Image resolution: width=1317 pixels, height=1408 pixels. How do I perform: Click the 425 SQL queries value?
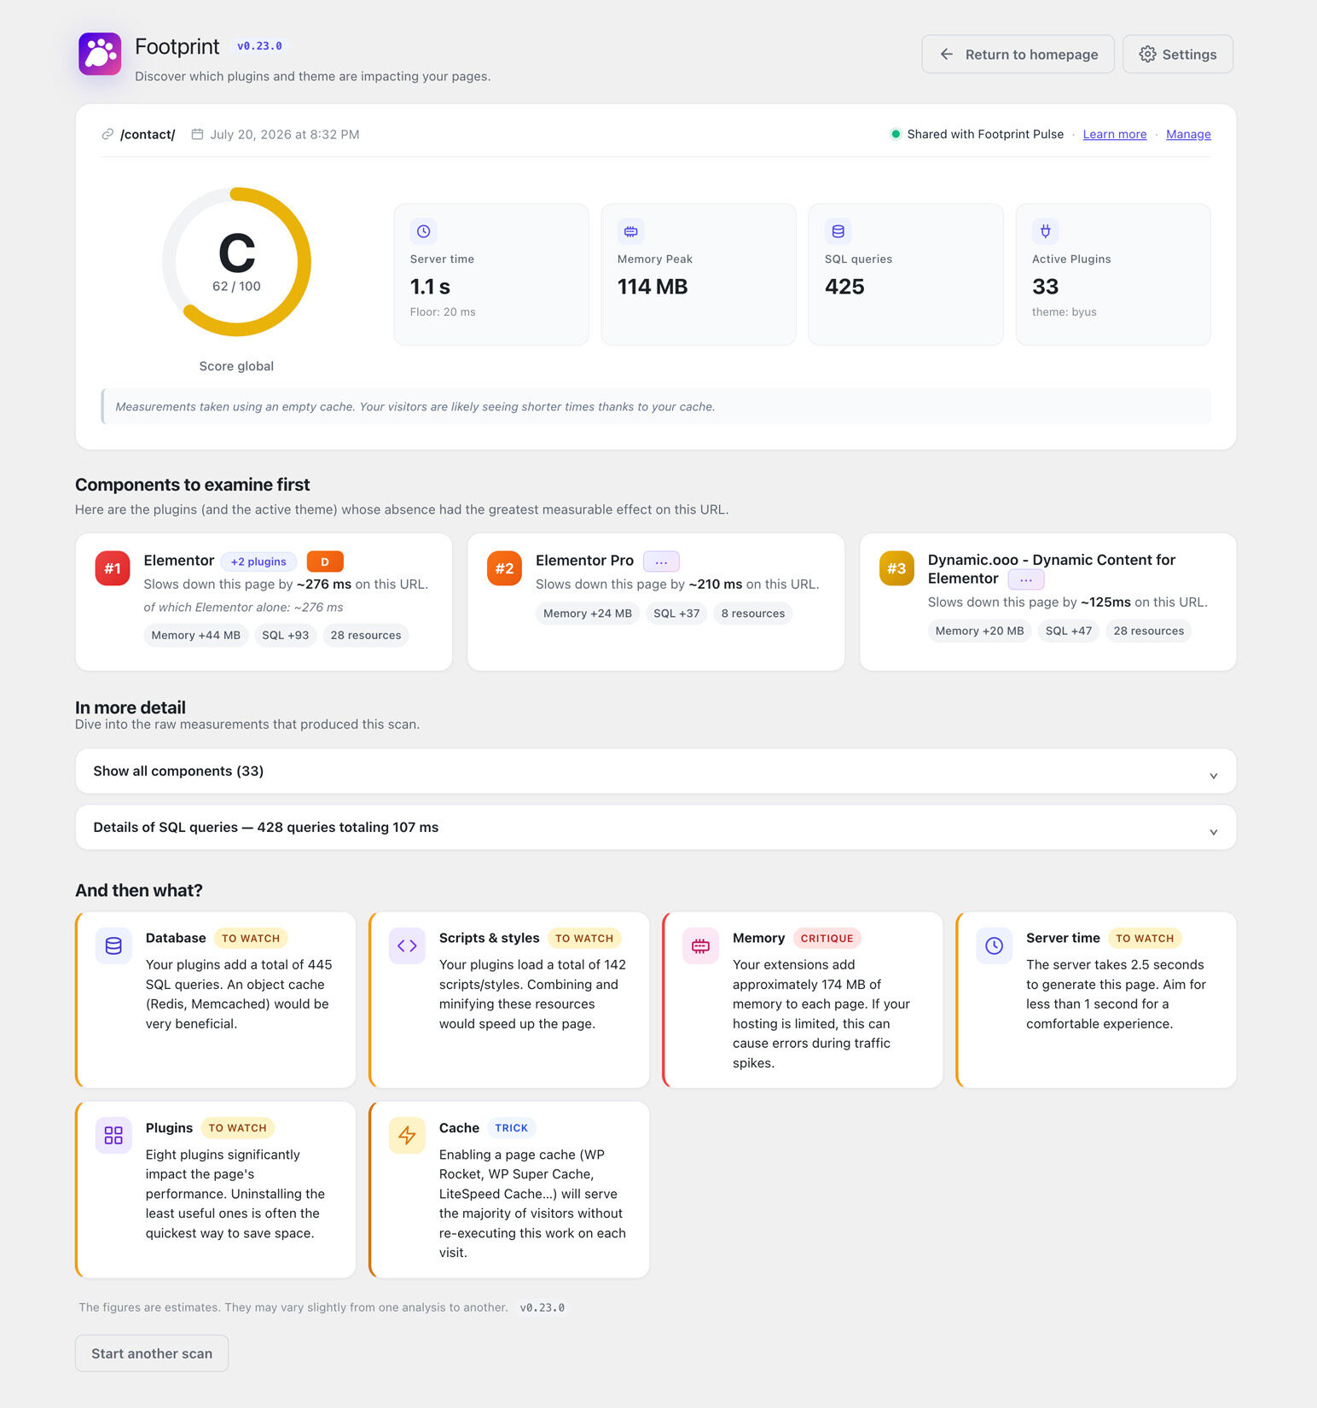click(x=844, y=287)
